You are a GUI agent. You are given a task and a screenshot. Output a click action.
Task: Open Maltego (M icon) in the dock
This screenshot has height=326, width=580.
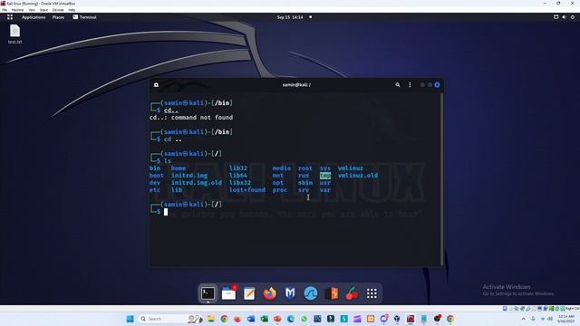click(290, 293)
